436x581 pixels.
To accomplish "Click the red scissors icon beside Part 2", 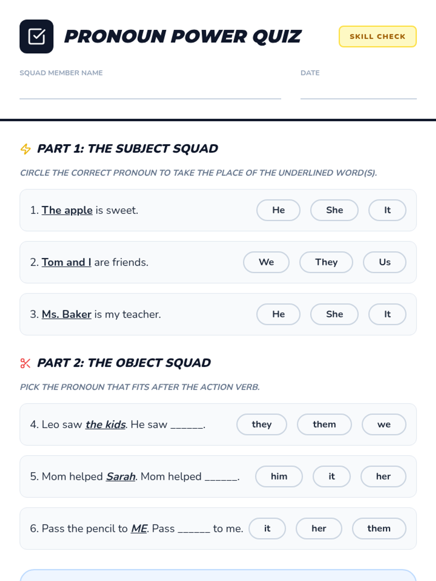I will point(25,363).
